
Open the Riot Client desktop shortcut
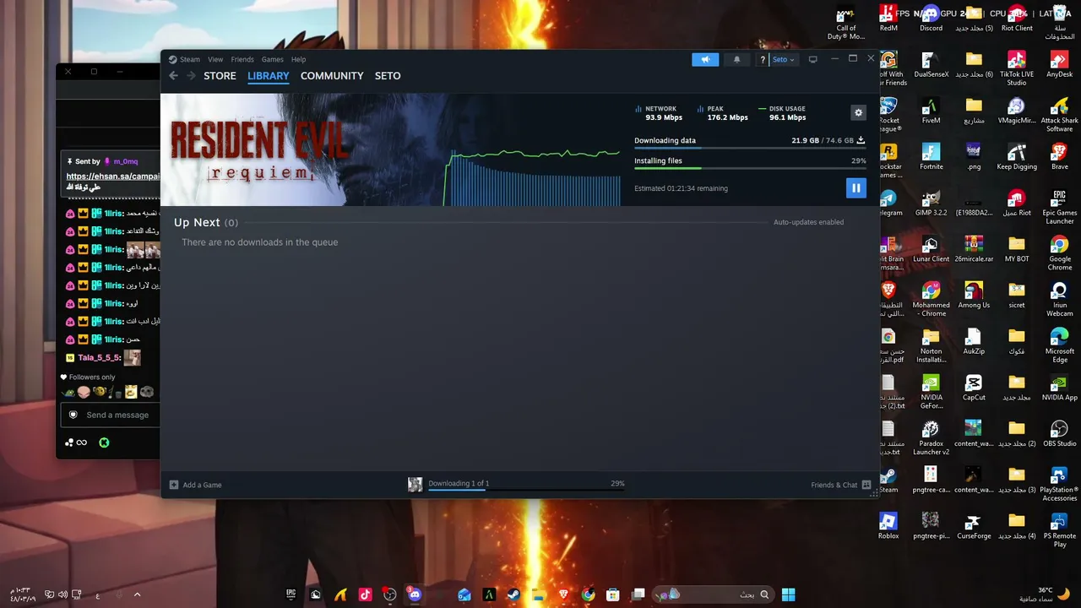click(1017, 19)
